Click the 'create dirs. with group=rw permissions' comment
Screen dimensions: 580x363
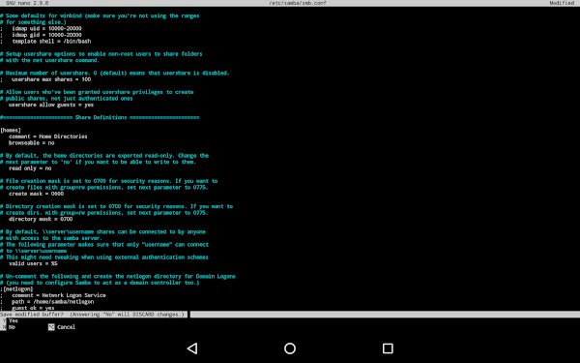pyautogui.click(x=104, y=213)
